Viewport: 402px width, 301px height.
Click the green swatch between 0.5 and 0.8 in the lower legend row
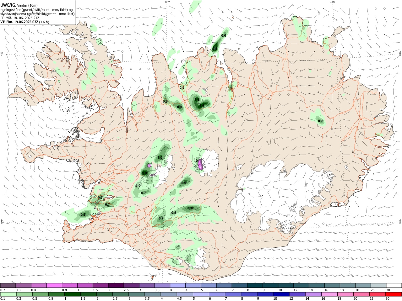(40, 294)
